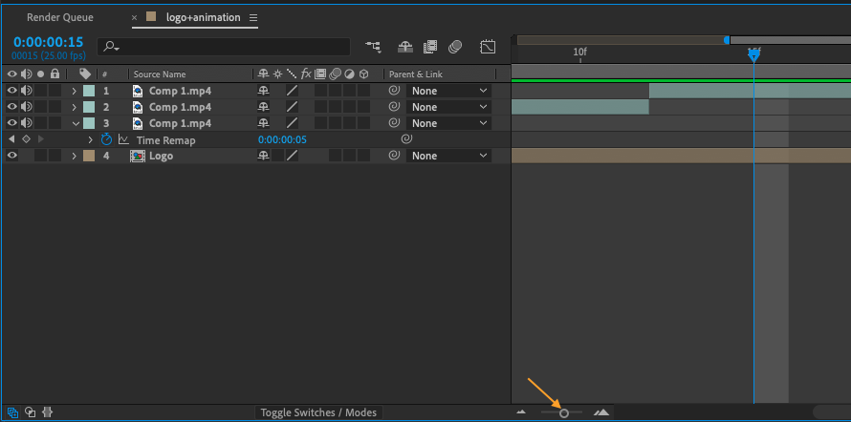Hide the Logo layer with eye icon
851x422 pixels.
12,156
